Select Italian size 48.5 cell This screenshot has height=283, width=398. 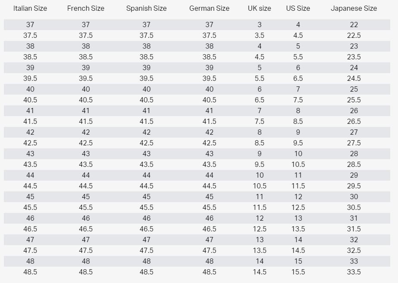pyautogui.click(x=30, y=272)
